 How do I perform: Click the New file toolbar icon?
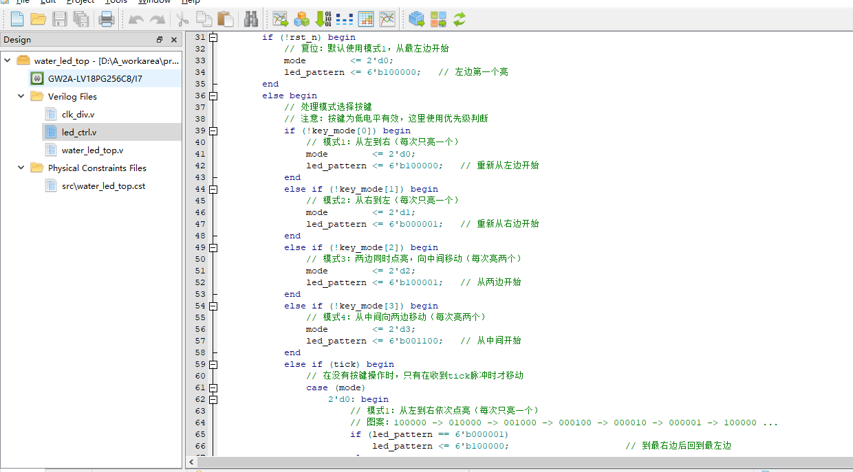[x=17, y=19]
